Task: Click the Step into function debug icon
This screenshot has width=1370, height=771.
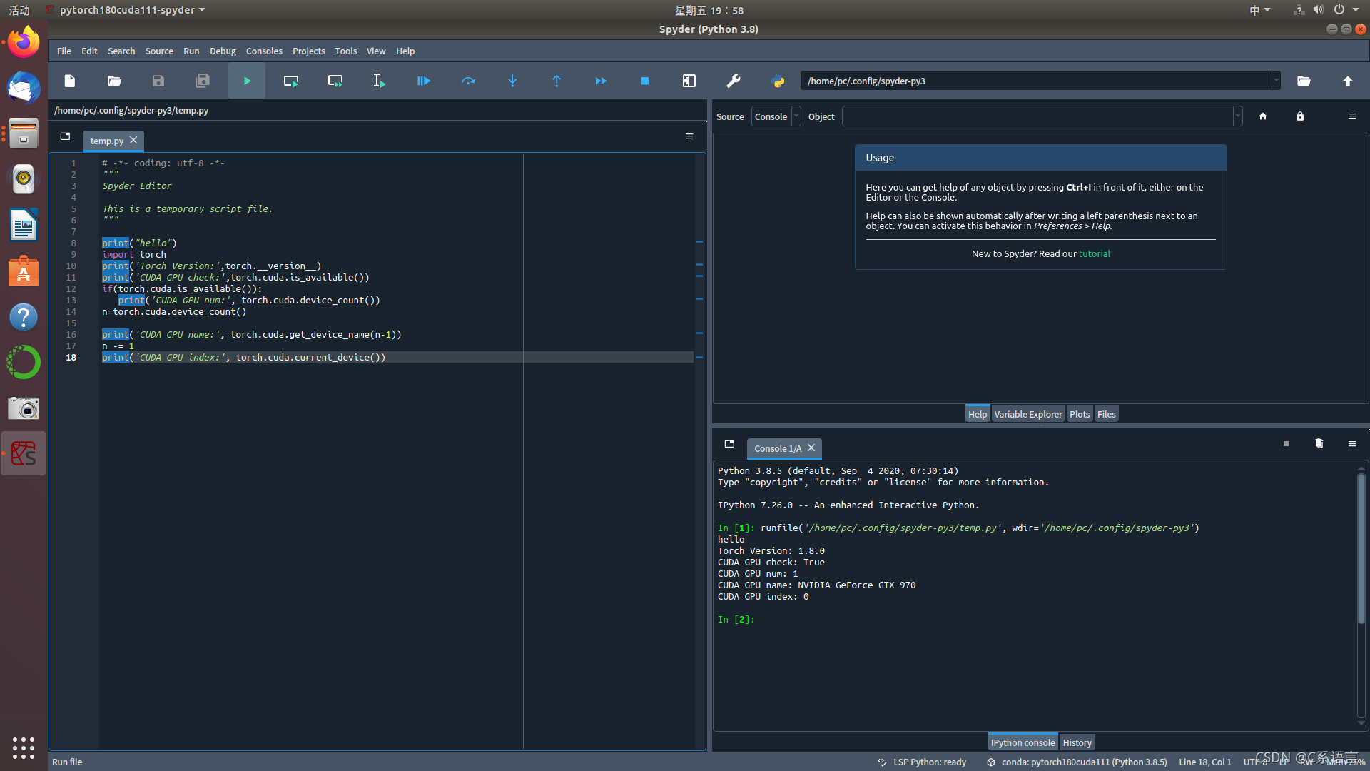Action: click(512, 81)
